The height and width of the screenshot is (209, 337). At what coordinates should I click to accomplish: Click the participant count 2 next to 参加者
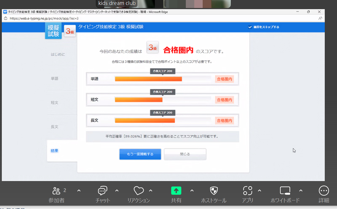point(65,190)
